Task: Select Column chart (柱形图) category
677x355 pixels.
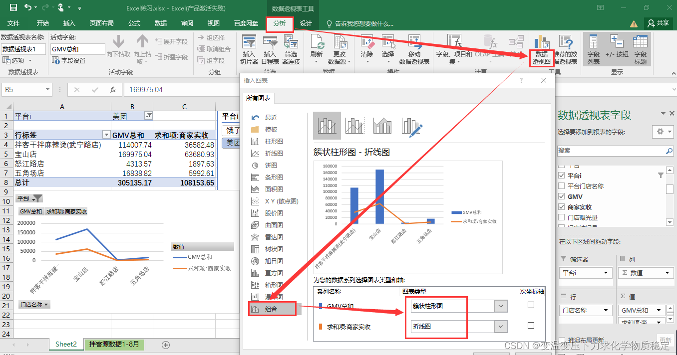Action: (x=274, y=141)
